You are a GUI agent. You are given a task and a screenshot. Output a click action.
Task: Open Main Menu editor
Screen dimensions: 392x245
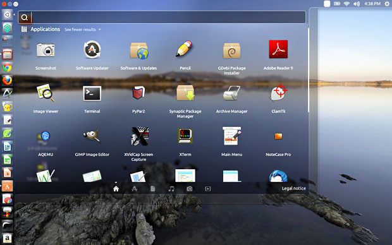tap(232, 136)
